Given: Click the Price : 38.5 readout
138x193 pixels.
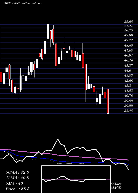Looking at the screenshot, I should point(17,189).
